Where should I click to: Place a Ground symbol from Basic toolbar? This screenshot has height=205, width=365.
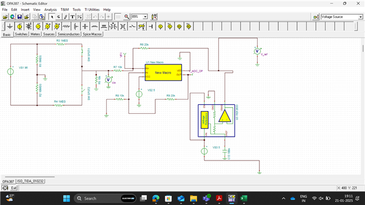(10, 27)
